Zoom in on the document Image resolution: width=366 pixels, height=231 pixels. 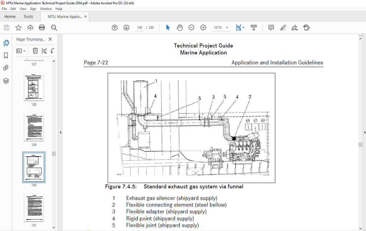203,27
